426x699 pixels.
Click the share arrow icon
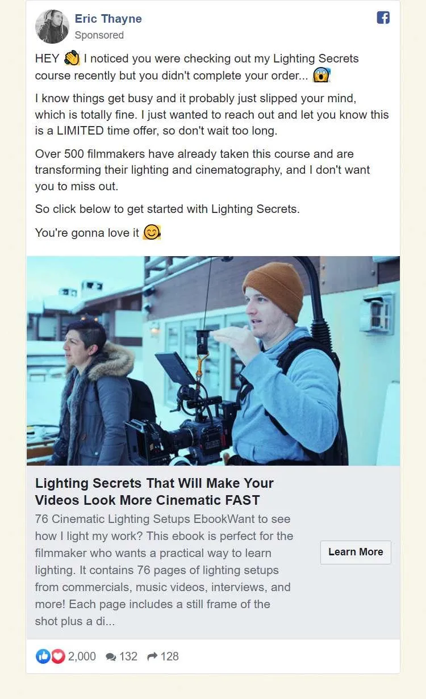(x=152, y=656)
